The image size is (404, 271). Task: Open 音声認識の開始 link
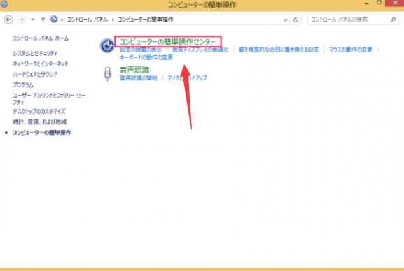(x=139, y=78)
